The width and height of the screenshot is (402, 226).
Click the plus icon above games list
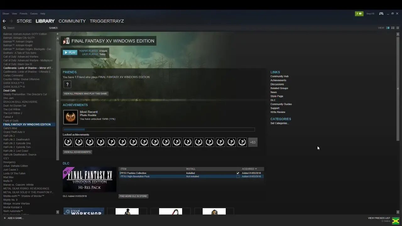point(57,34)
